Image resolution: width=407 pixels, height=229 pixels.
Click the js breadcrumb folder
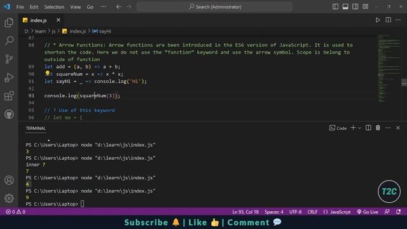coord(53,31)
